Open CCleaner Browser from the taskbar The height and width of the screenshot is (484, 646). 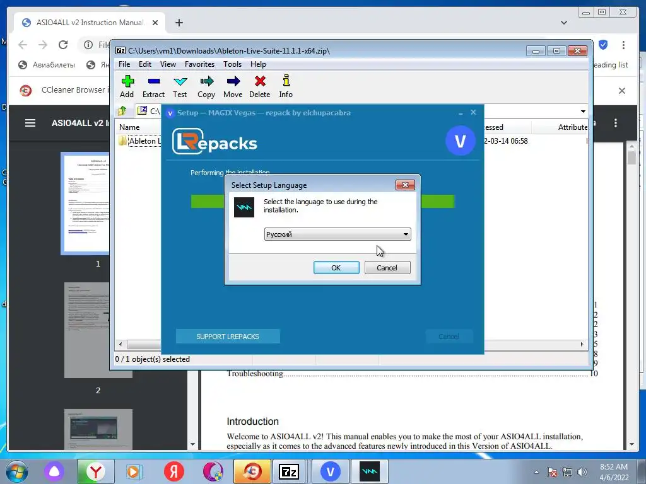coord(252,471)
